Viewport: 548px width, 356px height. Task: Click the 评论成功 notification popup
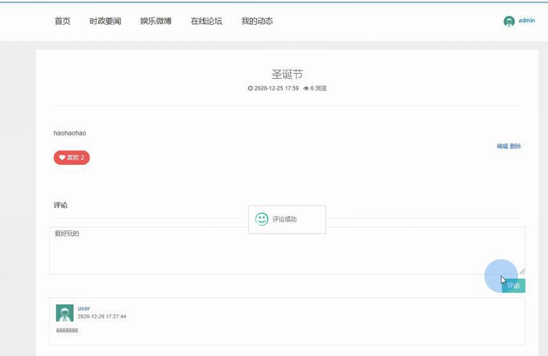pos(287,220)
